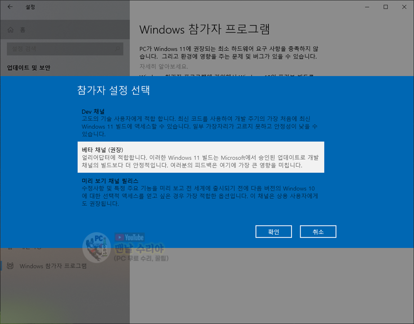
Task: Click the 업데이트 및 보안 heading
Action: (x=28, y=67)
